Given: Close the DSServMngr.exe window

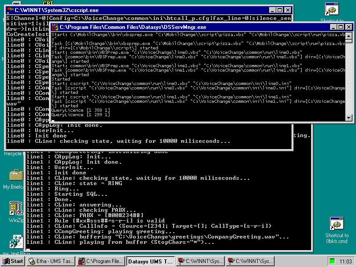Looking at the screenshot, I should pos(348,27).
